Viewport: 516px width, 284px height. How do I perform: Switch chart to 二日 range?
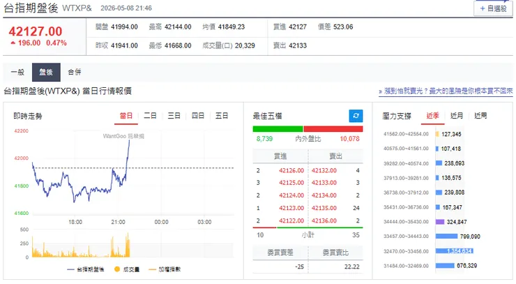click(x=150, y=116)
